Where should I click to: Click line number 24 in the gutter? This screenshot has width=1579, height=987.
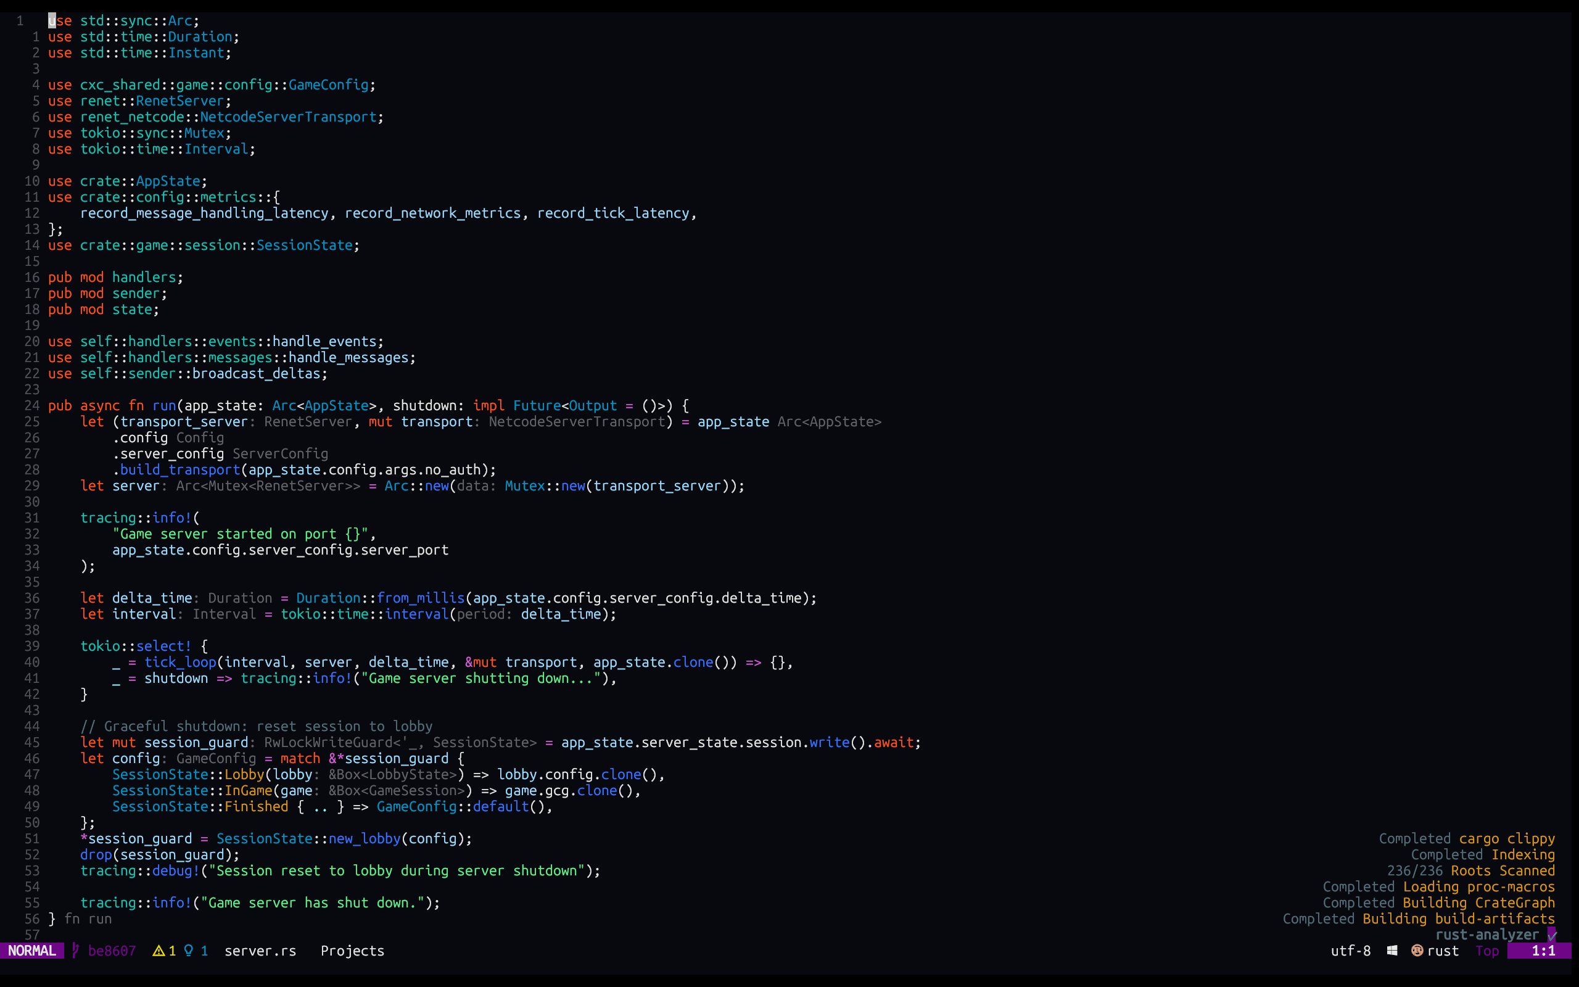click(32, 405)
